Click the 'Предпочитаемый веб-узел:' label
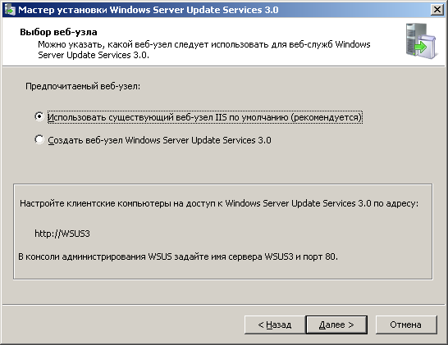448x345 pixels. (83, 86)
